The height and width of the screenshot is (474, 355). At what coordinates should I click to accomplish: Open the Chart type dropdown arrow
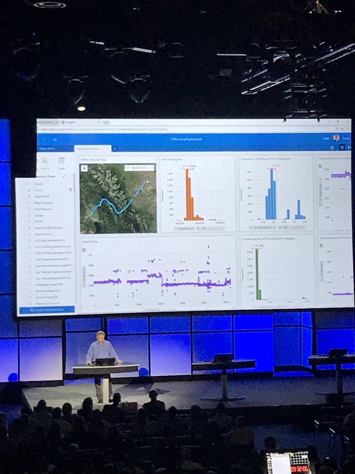tap(48, 169)
